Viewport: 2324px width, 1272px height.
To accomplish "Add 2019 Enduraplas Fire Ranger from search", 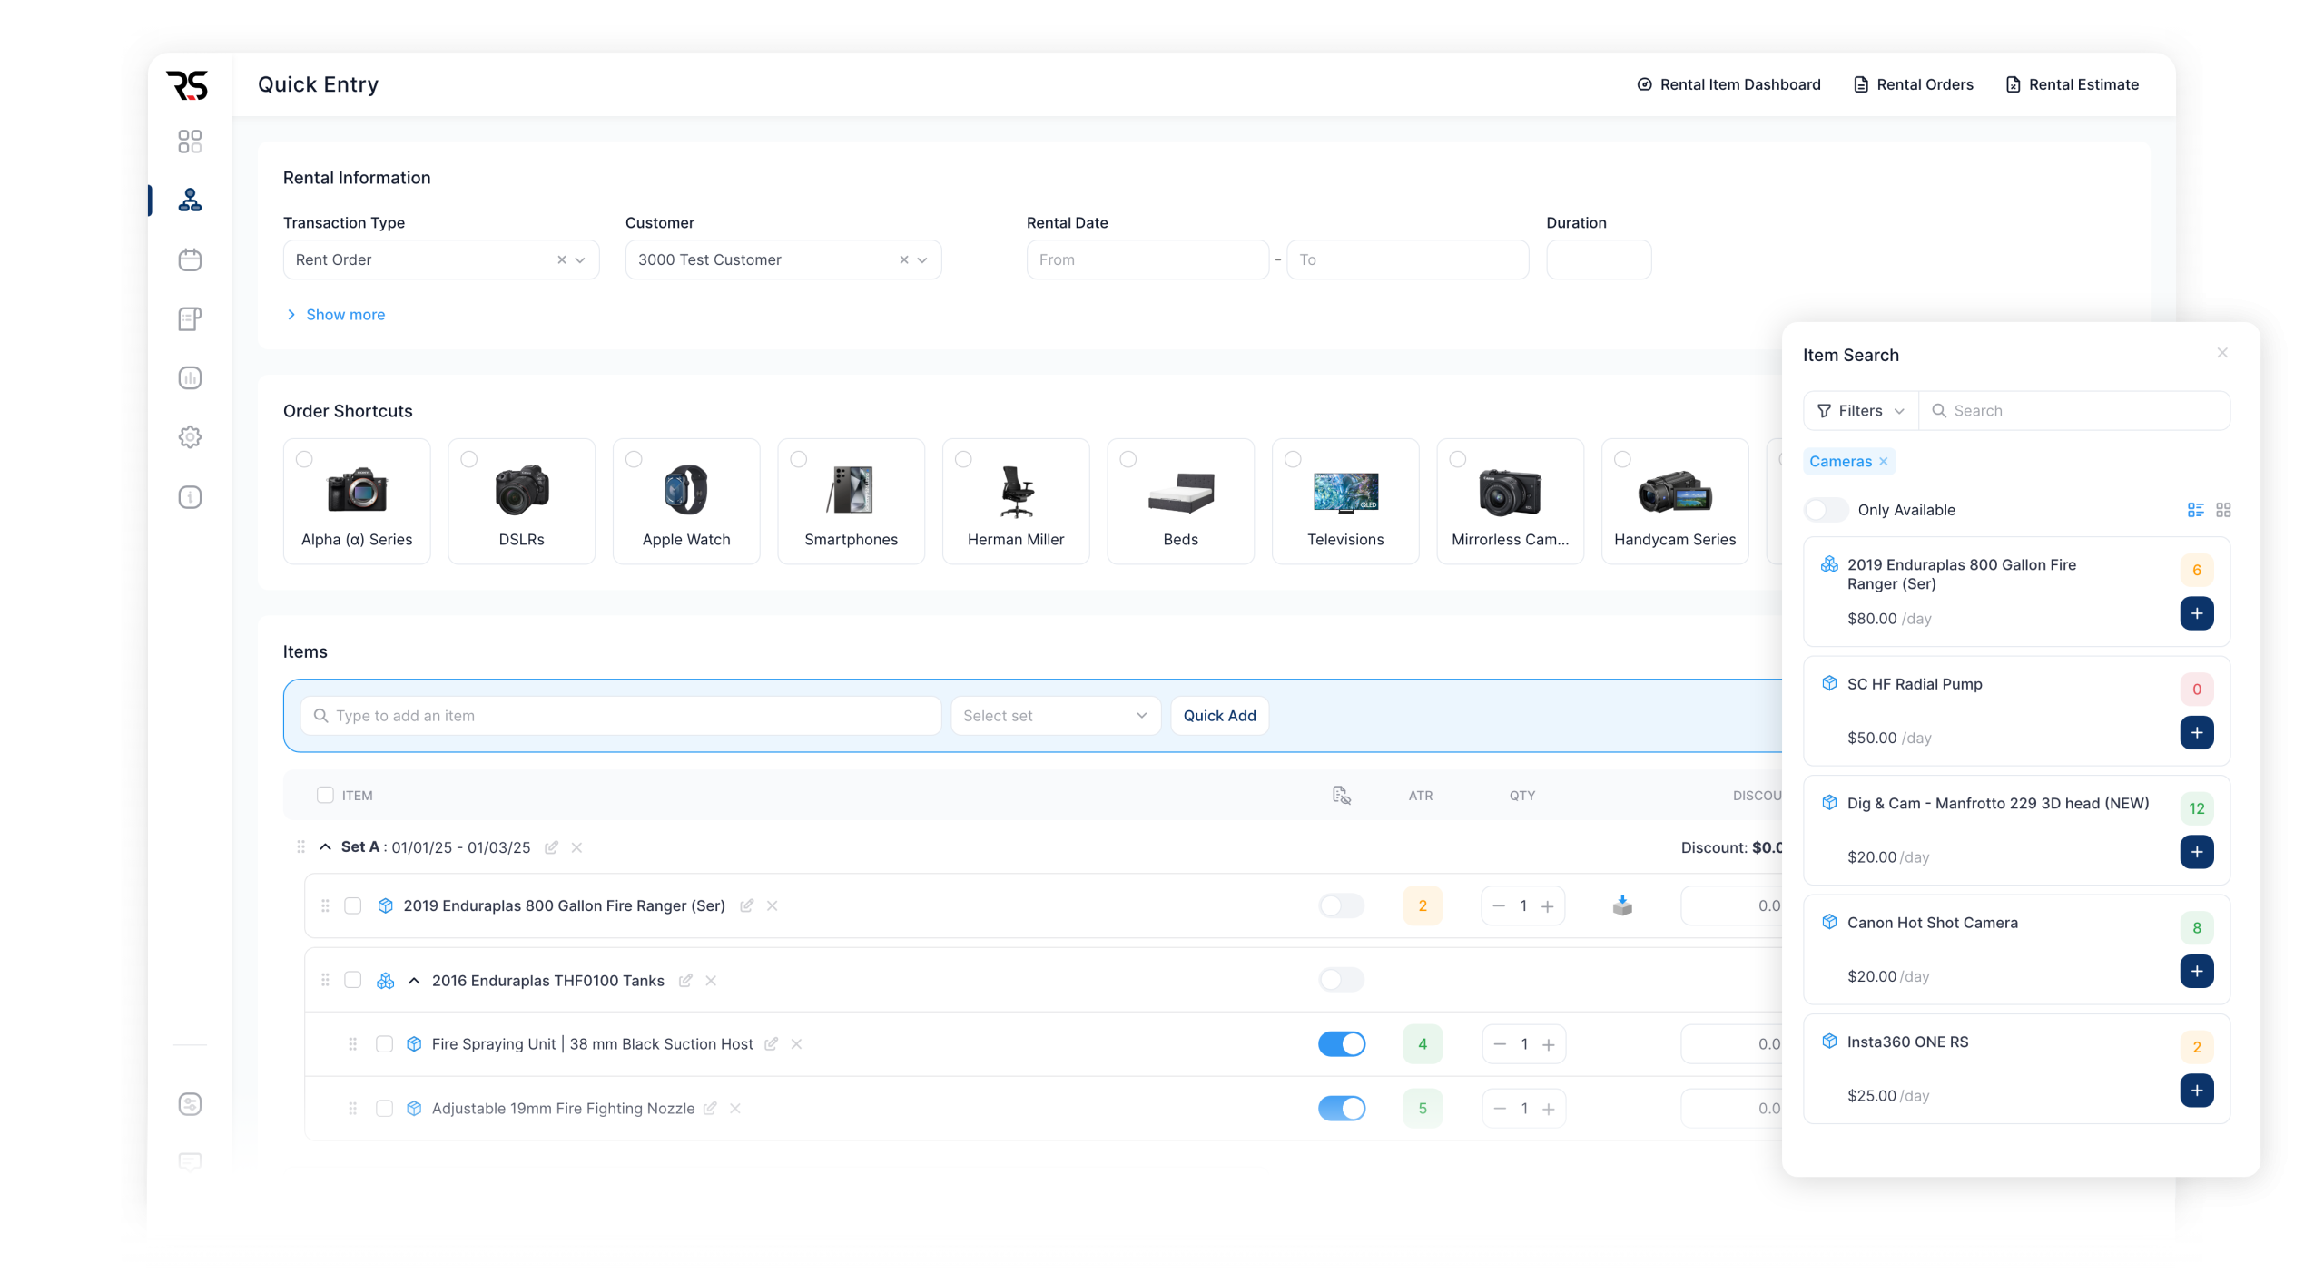I will pos(2197,613).
